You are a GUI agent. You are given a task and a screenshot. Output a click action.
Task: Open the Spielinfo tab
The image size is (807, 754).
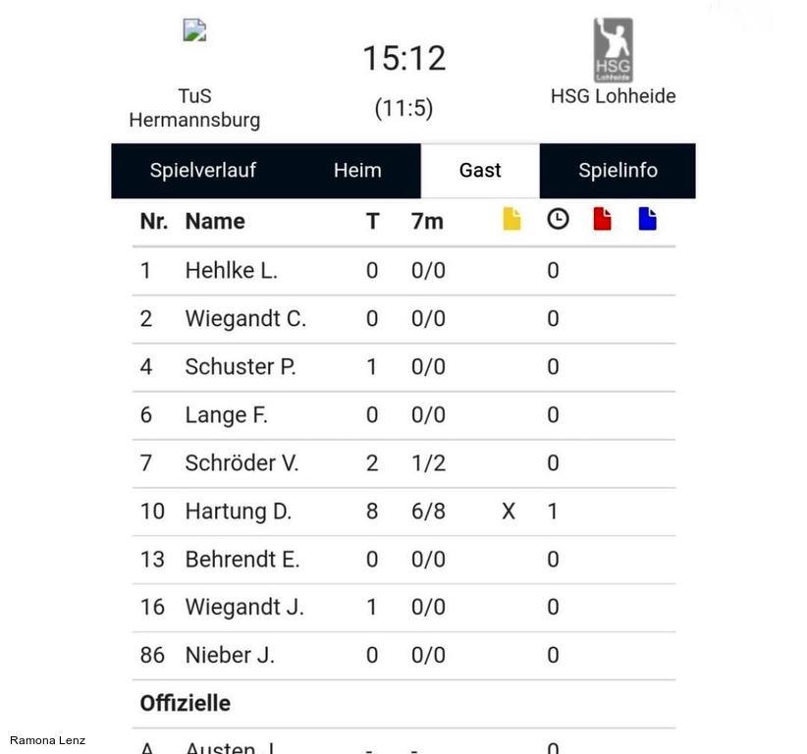(x=618, y=171)
